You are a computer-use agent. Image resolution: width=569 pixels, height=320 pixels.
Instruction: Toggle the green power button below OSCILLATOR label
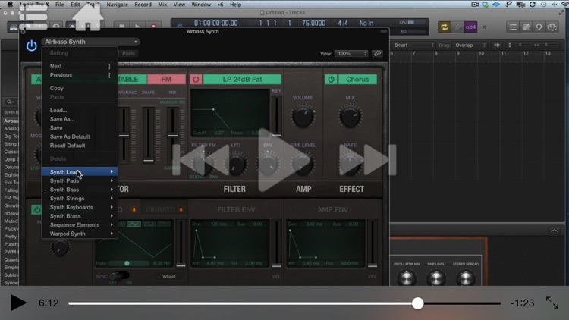coord(36,210)
